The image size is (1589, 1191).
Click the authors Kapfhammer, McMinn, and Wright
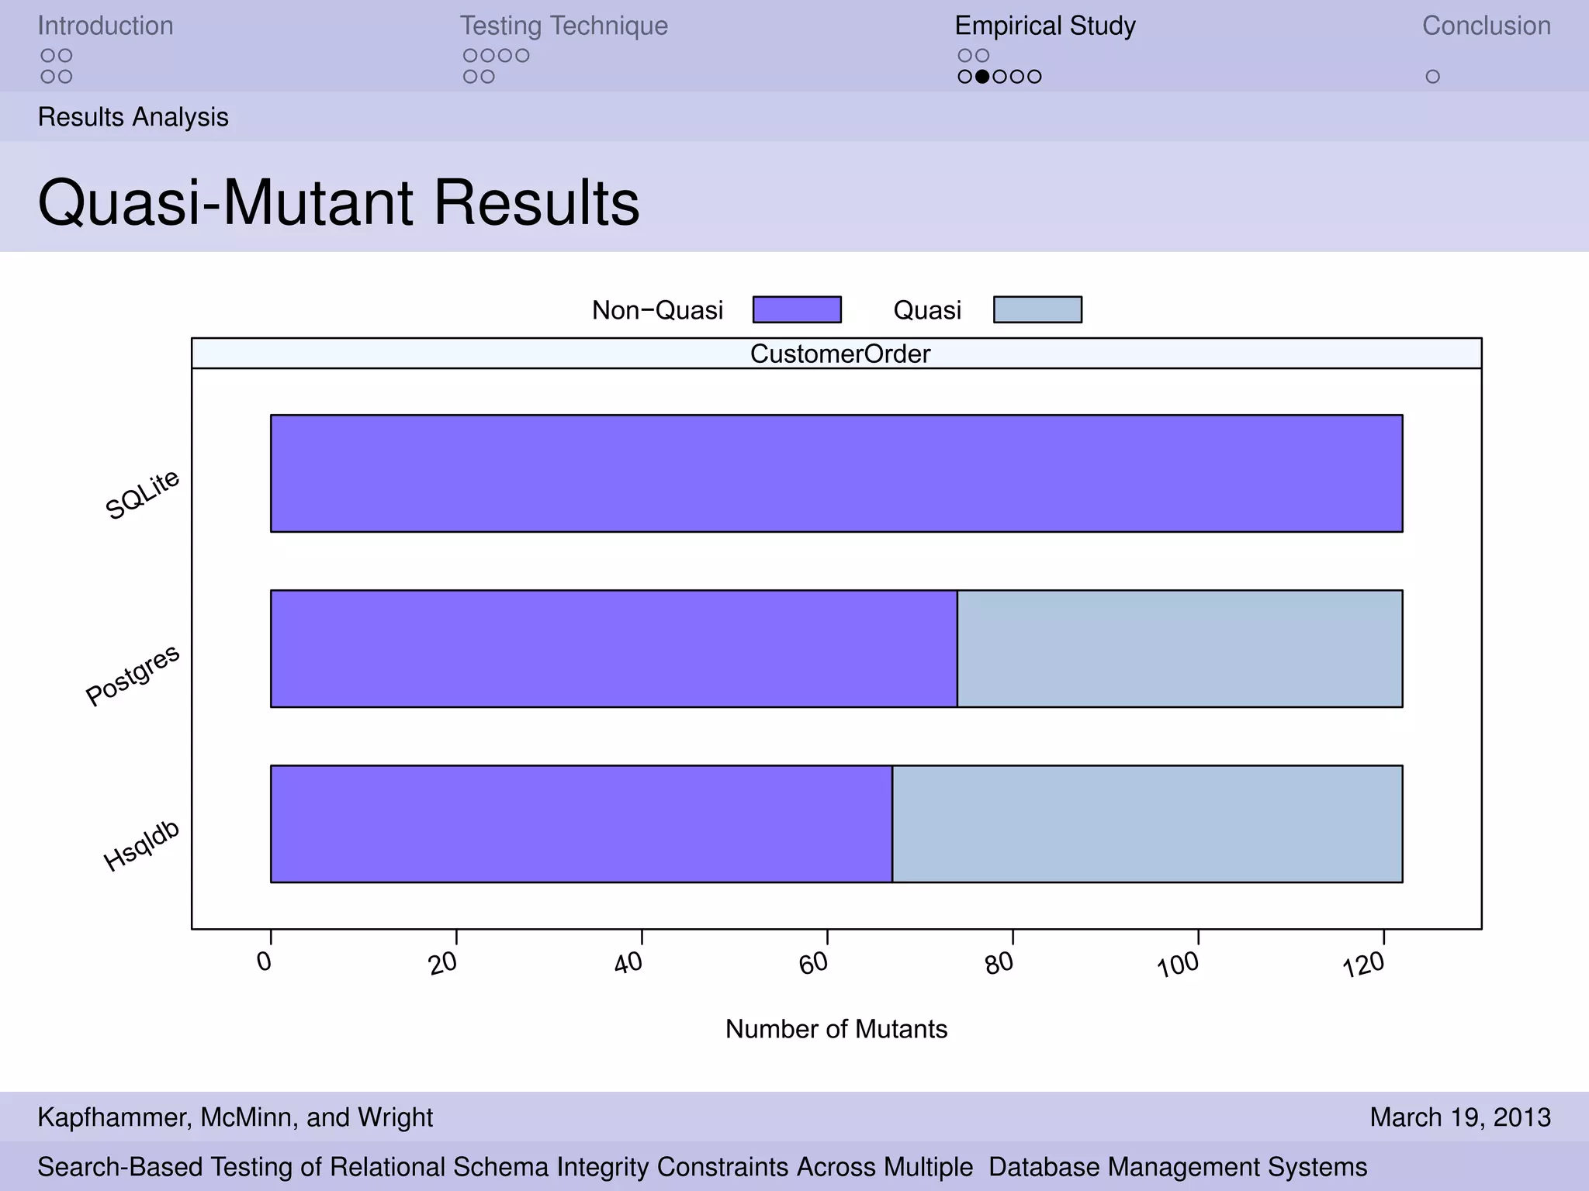[x=235, y=1117]
